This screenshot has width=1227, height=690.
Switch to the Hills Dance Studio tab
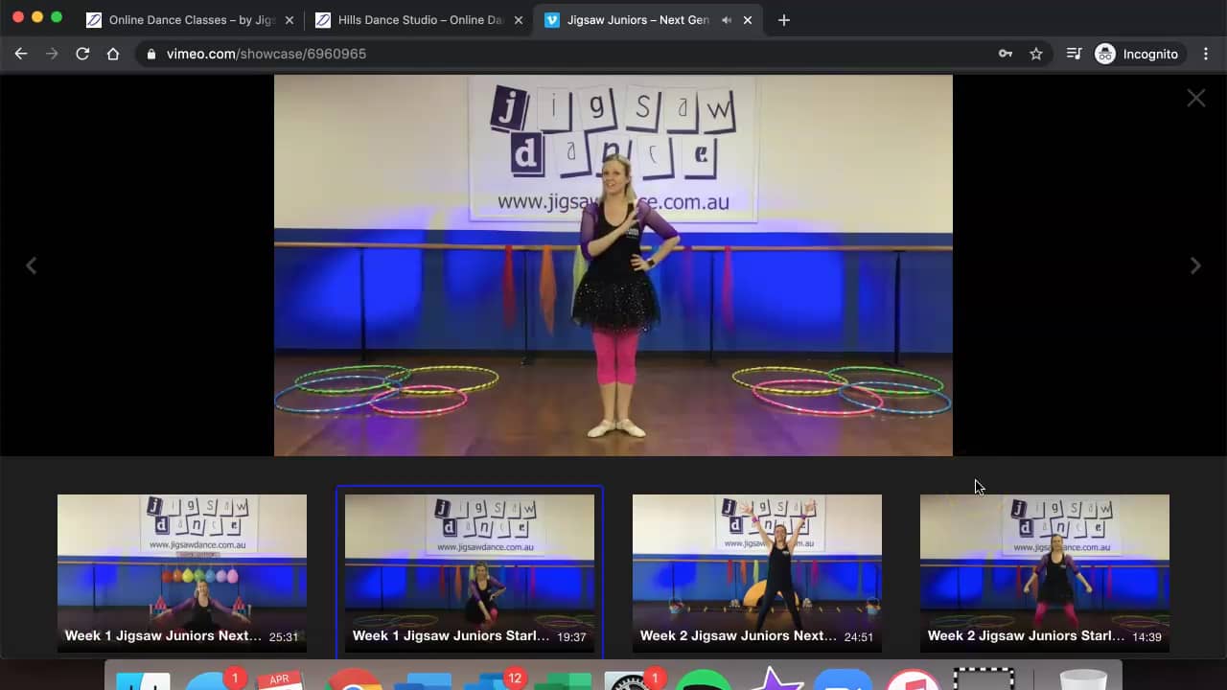tap(419, 20)
